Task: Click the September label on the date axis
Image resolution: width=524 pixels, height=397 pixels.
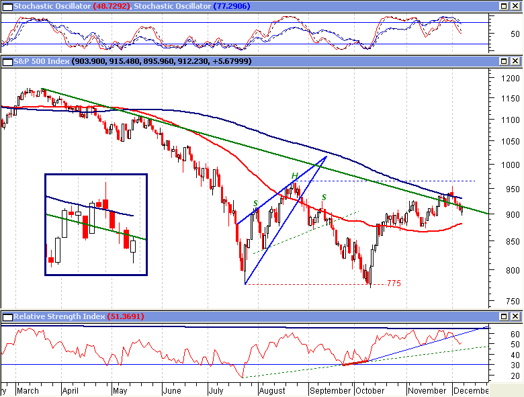Action: [330, 391]
